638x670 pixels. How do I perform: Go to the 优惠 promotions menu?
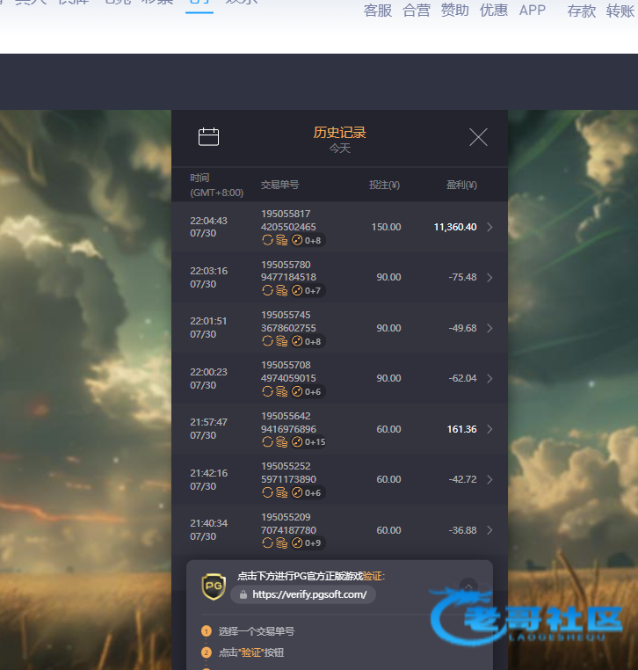[x=494, y=11]
